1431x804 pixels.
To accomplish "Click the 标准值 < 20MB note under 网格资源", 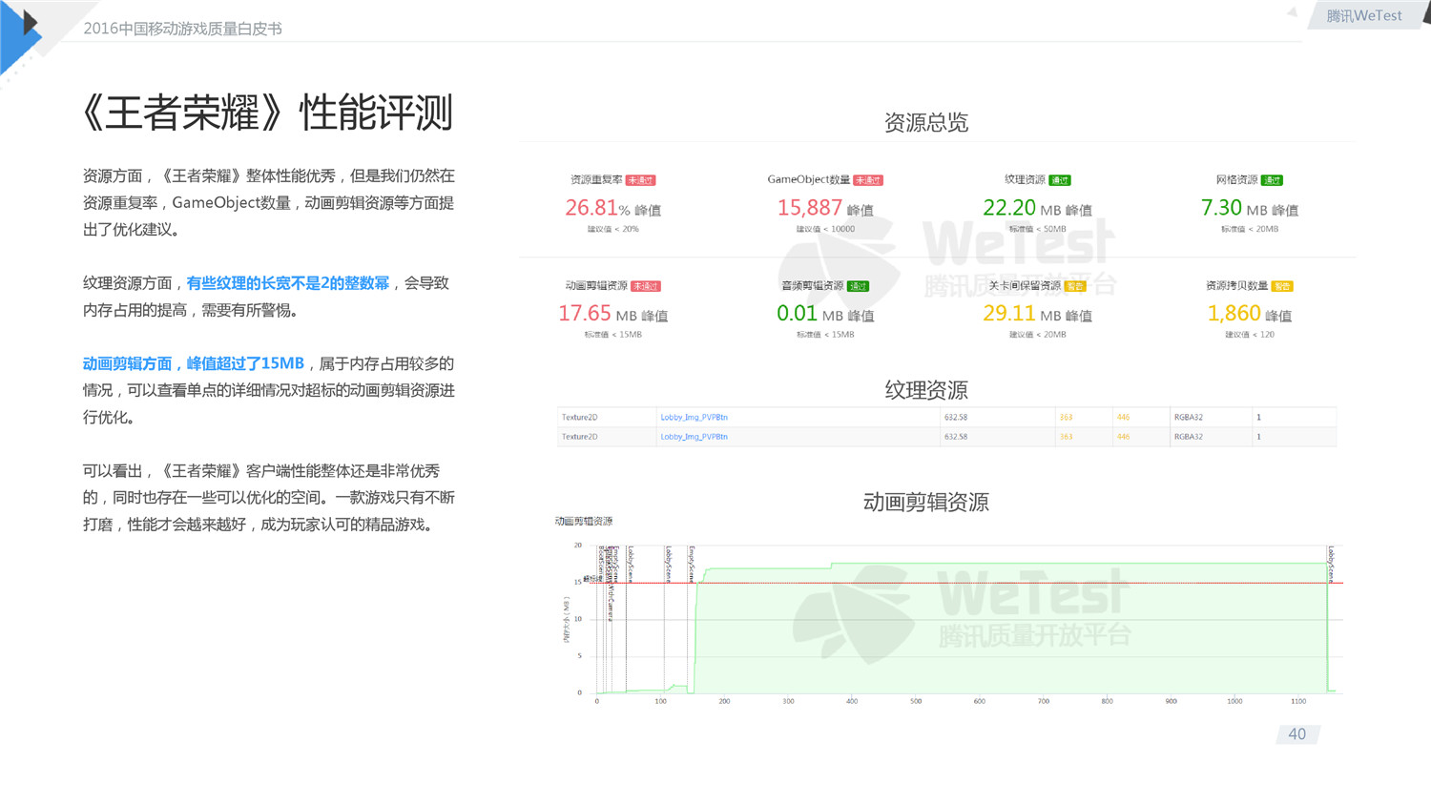I will 1249,229.
